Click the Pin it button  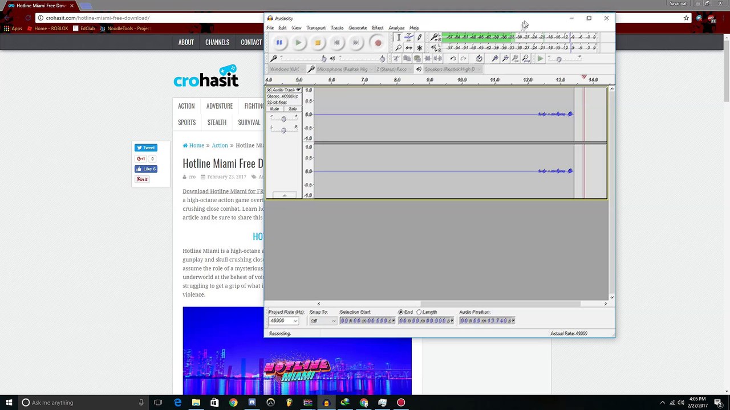point(142,179)
